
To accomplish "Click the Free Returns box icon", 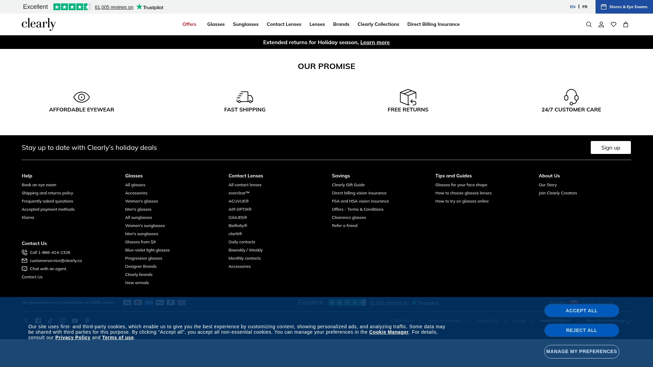I will tap(408, 97).
